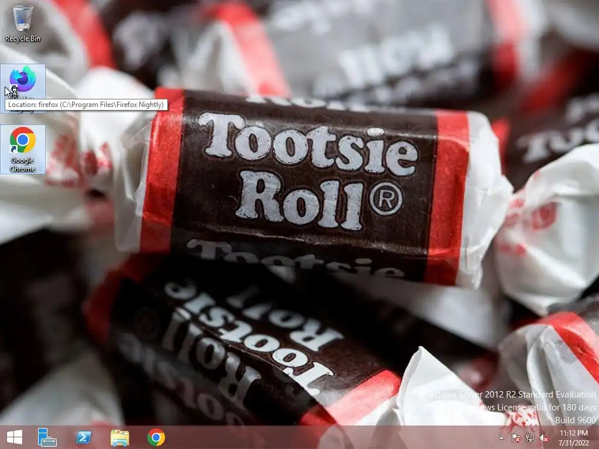Launch Server Manager from the taskbar
599x449 pixels.
[47, 437]
